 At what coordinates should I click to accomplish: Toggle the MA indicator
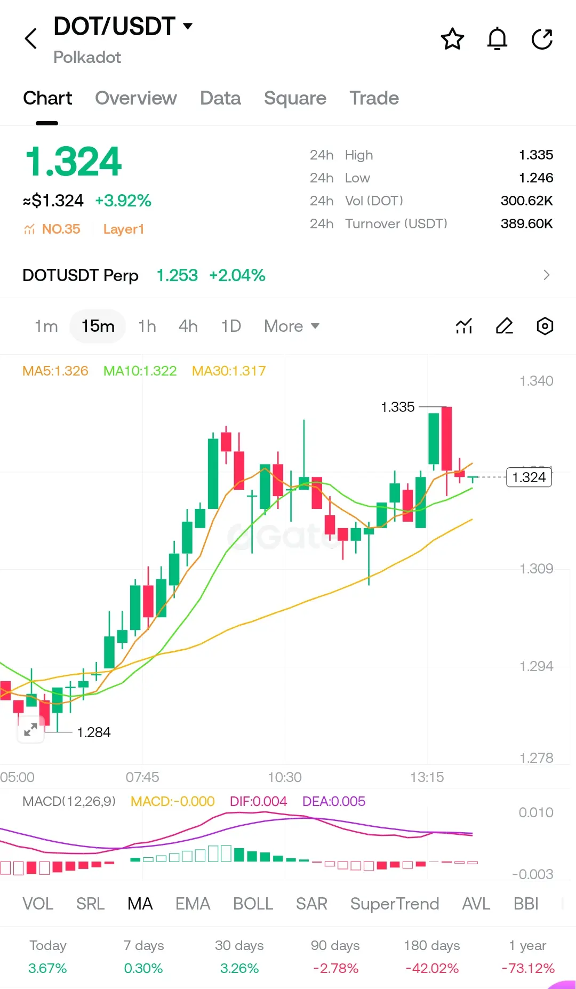[140, 904]
